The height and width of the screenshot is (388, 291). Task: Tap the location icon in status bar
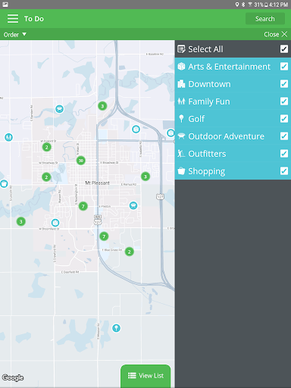point(237,5)
